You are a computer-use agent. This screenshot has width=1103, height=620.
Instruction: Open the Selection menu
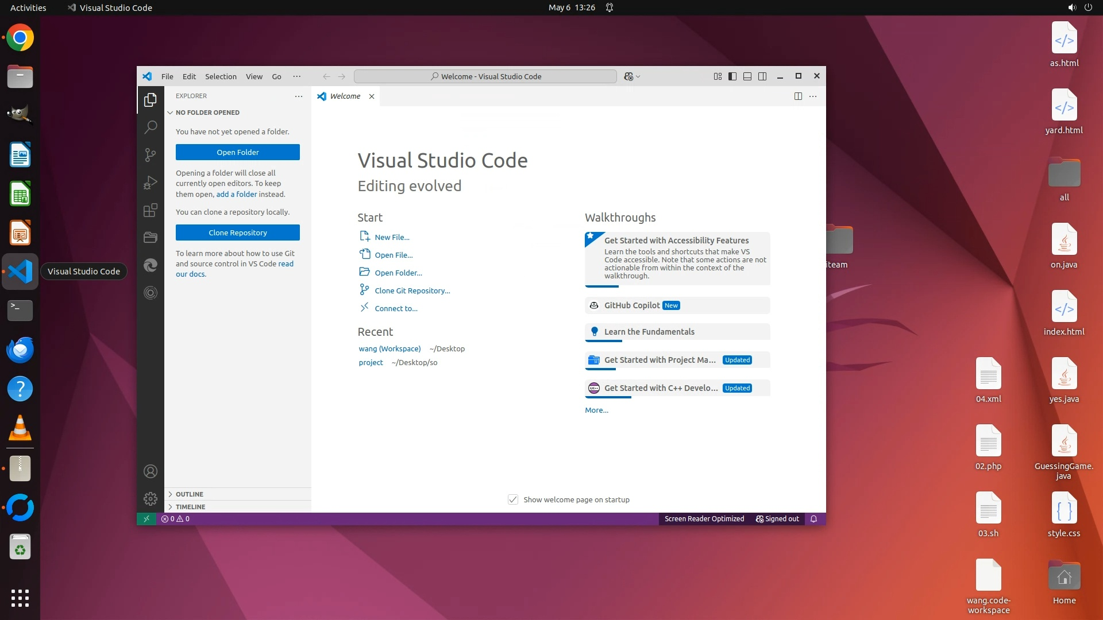click(x=221, y=76)
